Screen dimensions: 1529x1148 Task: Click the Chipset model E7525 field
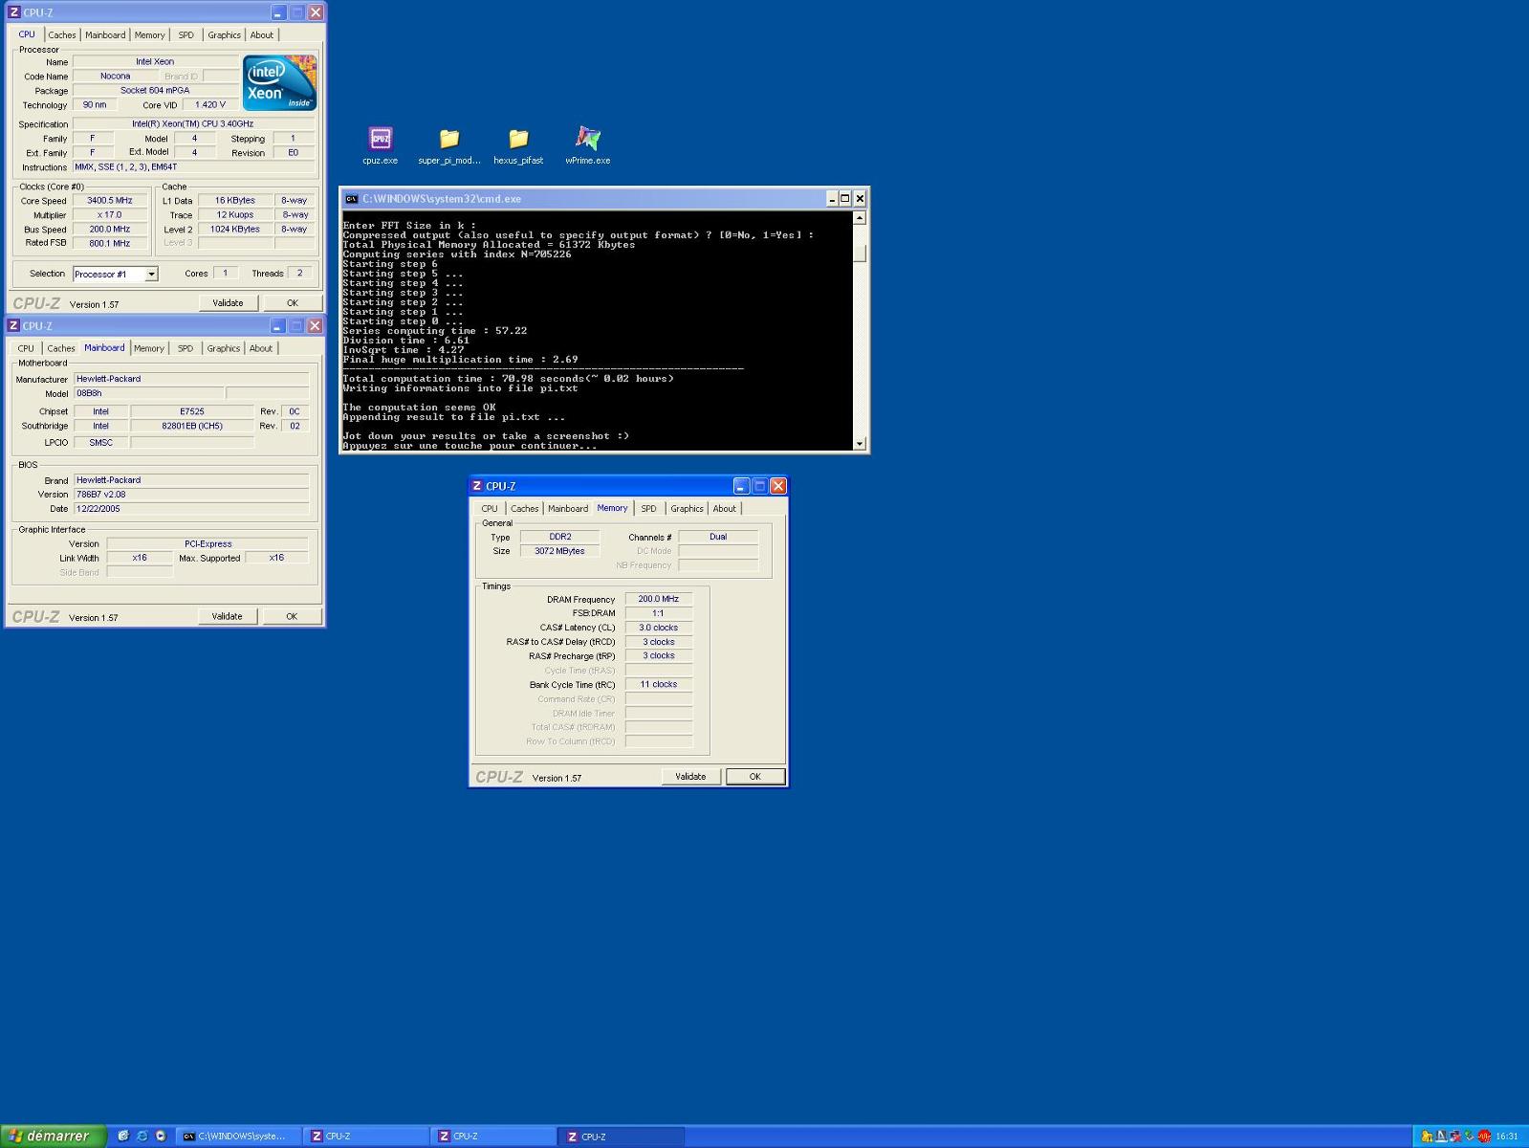coord(192,411)
